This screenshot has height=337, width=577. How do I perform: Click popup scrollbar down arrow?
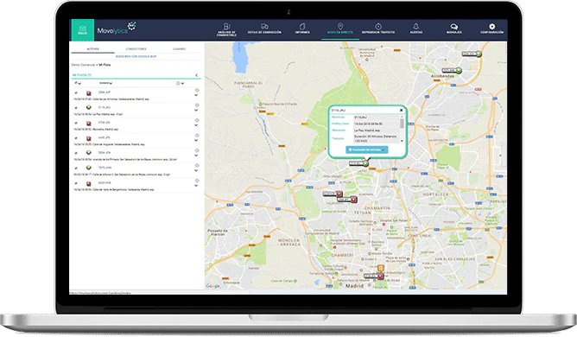(402, 141)
